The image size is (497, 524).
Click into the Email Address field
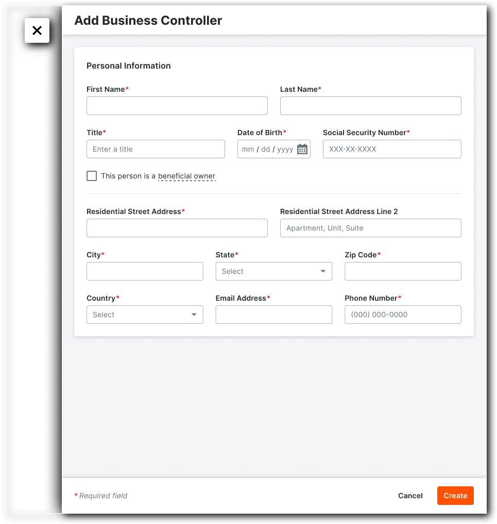(273, 314)
